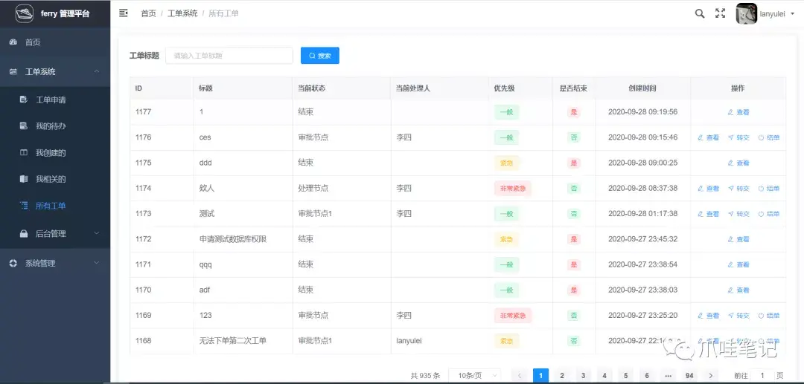Focus the 工单标题 search input field
This screenshot has width=804, height=384.
point(229,56)
